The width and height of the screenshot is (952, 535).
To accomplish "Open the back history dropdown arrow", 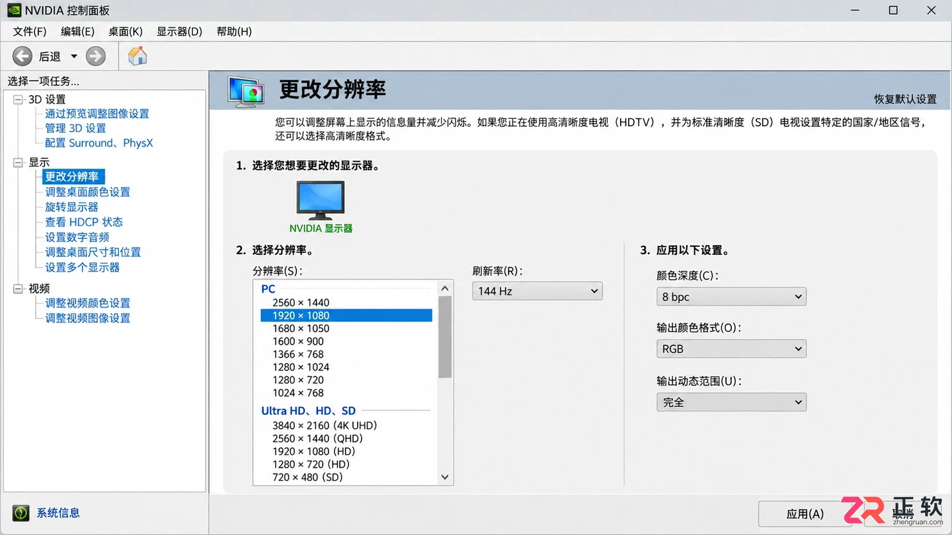I will point(74,56).
